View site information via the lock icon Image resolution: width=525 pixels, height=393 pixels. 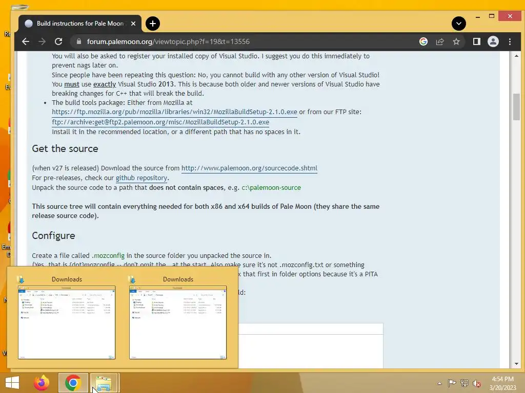tap(79, 41)
